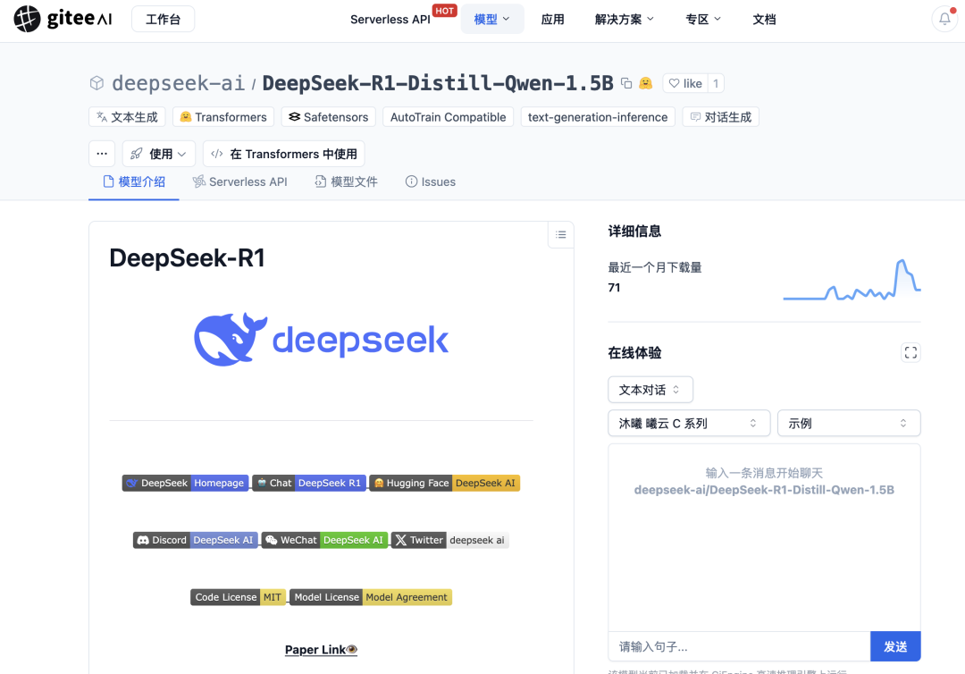965x674 pixels.
Task: Click the Transformers tag
Action: [x=223, y=117]
